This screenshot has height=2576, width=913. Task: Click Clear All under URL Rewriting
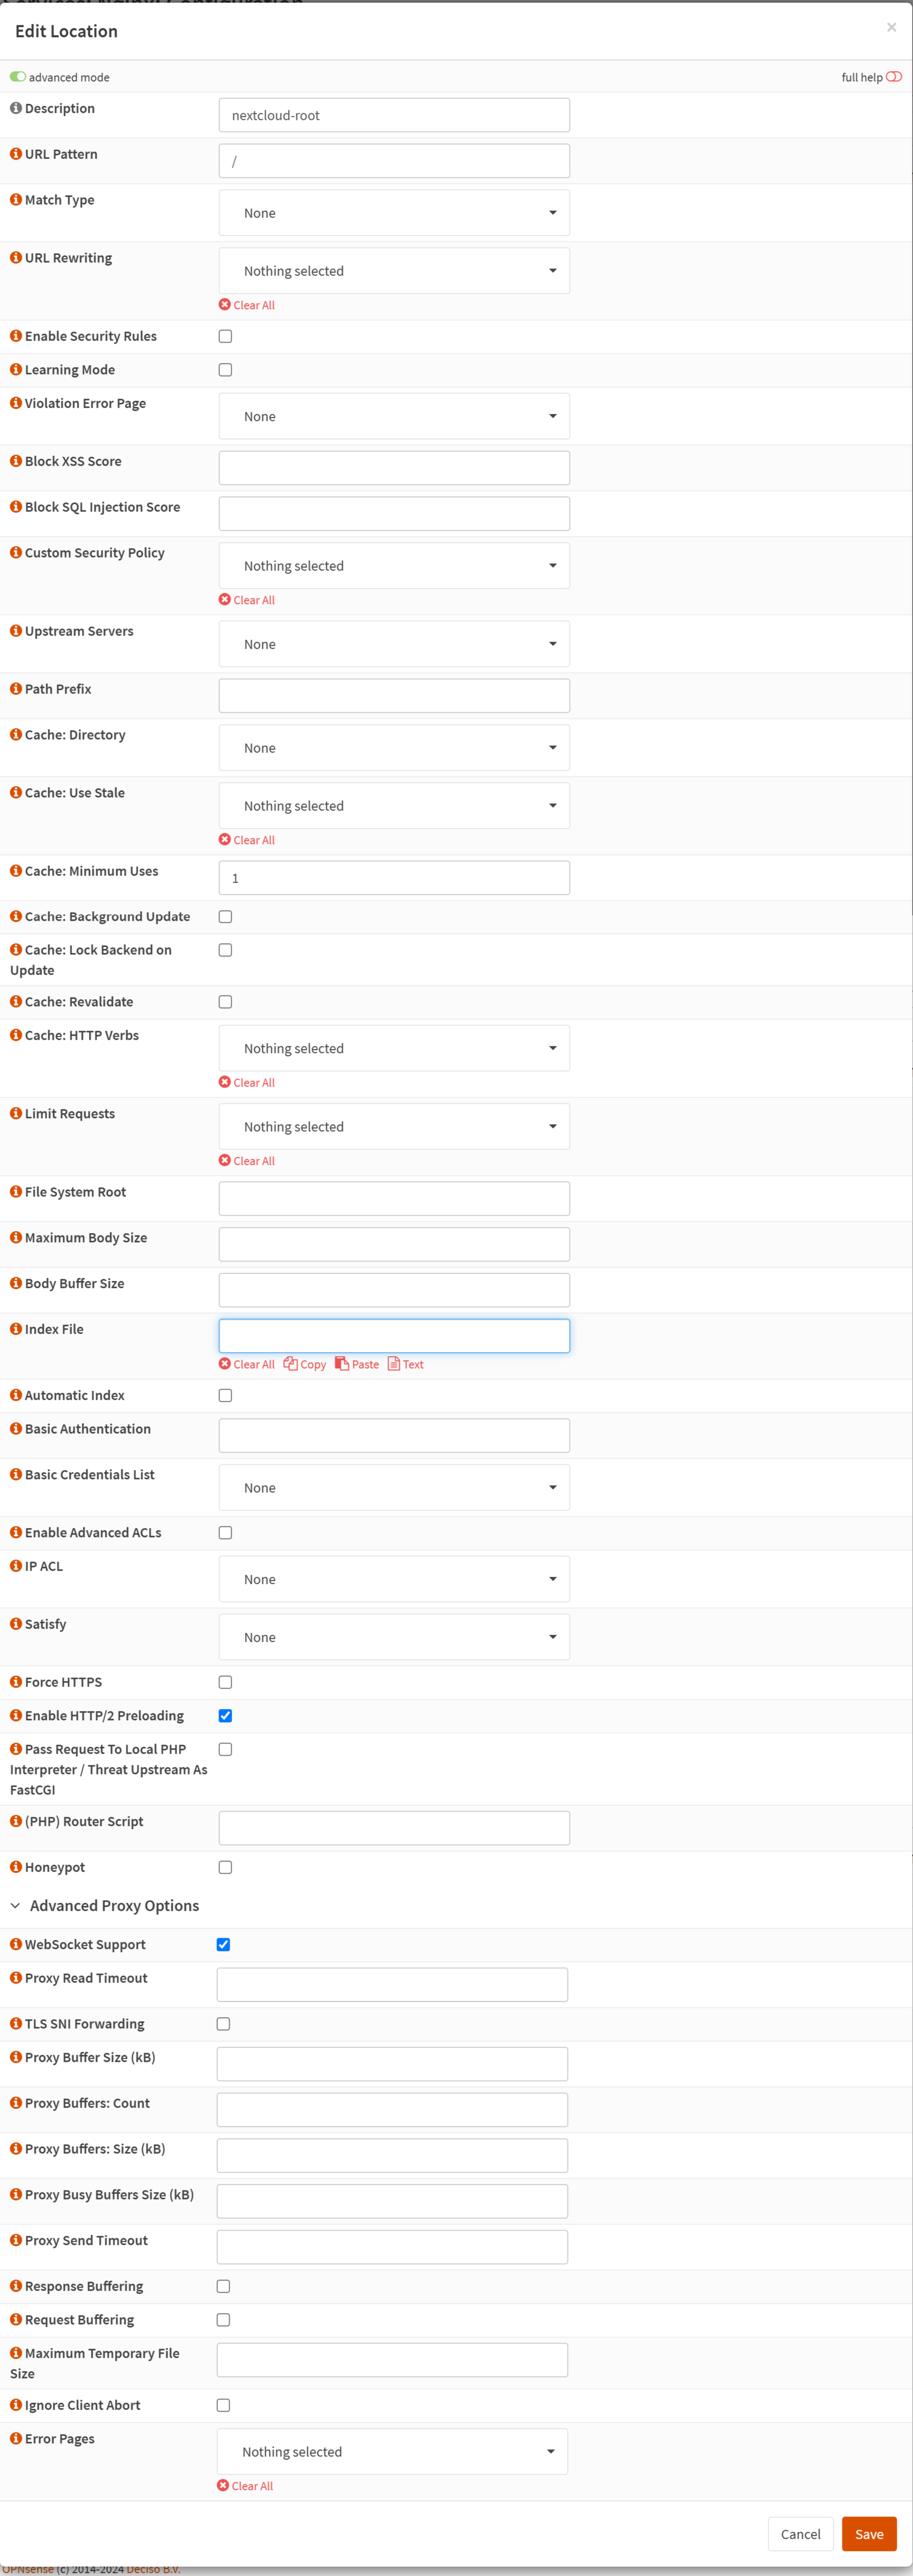point(247,305)
